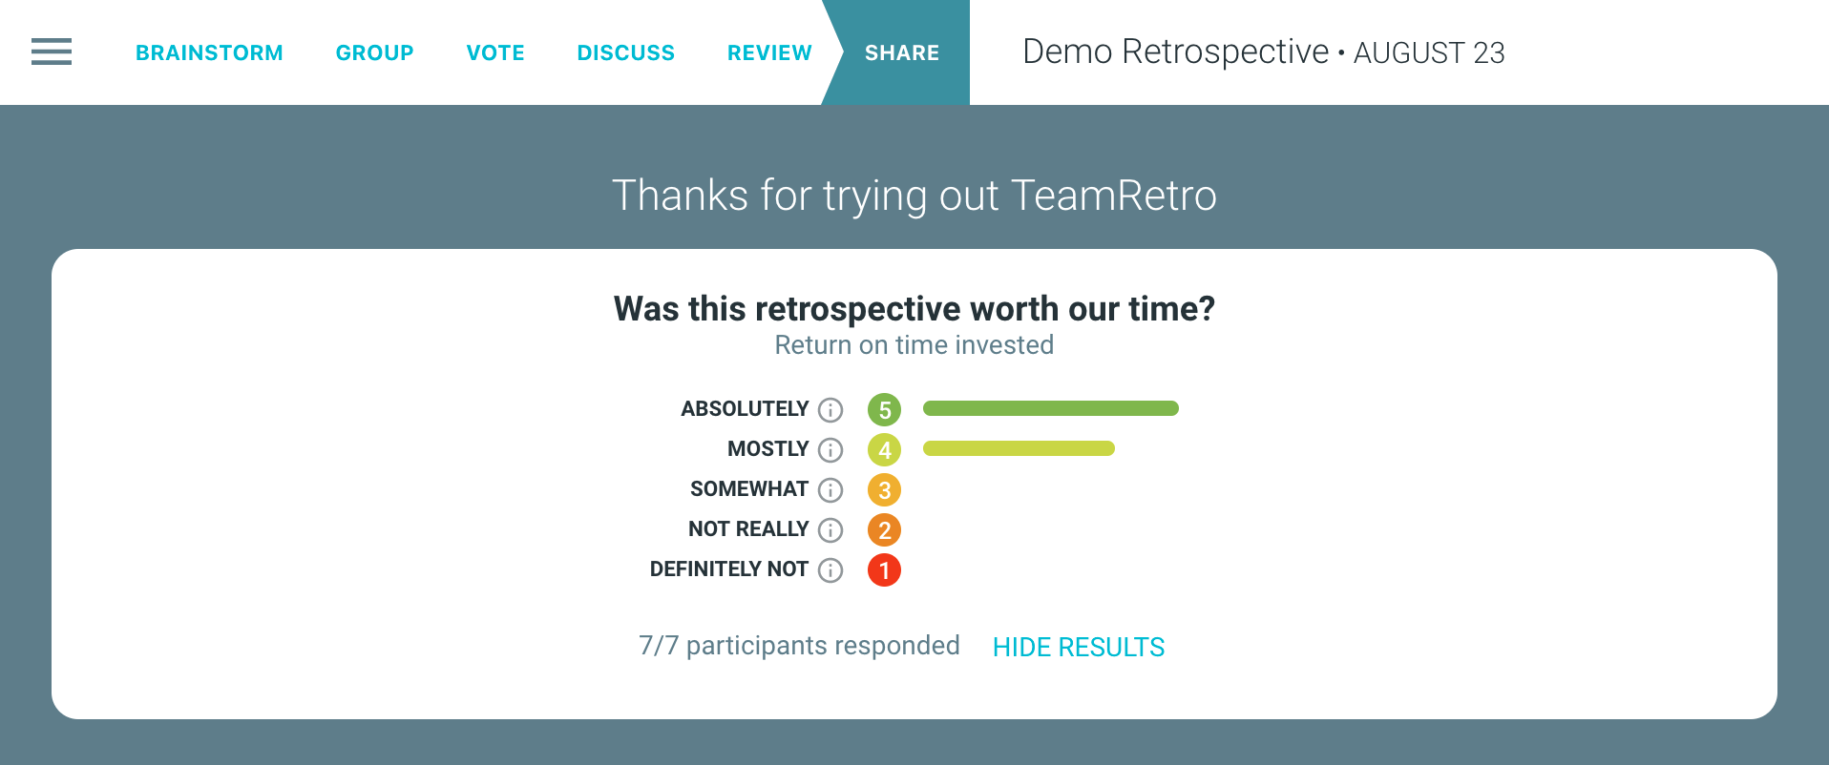Return to the REVIEW phase

769,52
